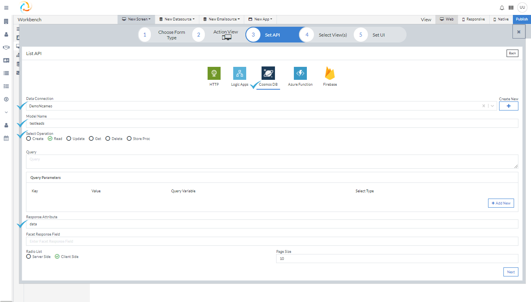Open the building icon in left sidebar

[6, 22]
